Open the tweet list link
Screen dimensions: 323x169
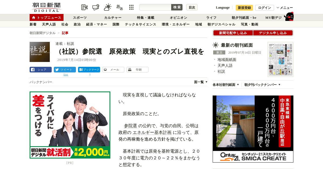point(66,74)
